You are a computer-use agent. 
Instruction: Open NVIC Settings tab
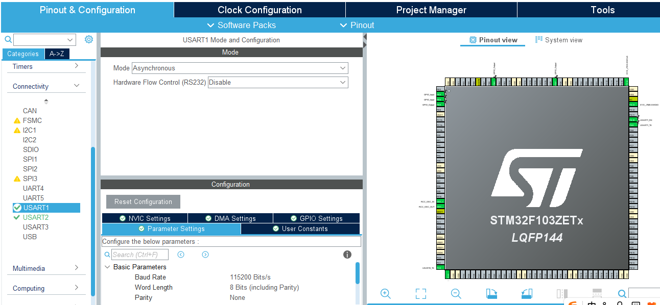point(145,218)
